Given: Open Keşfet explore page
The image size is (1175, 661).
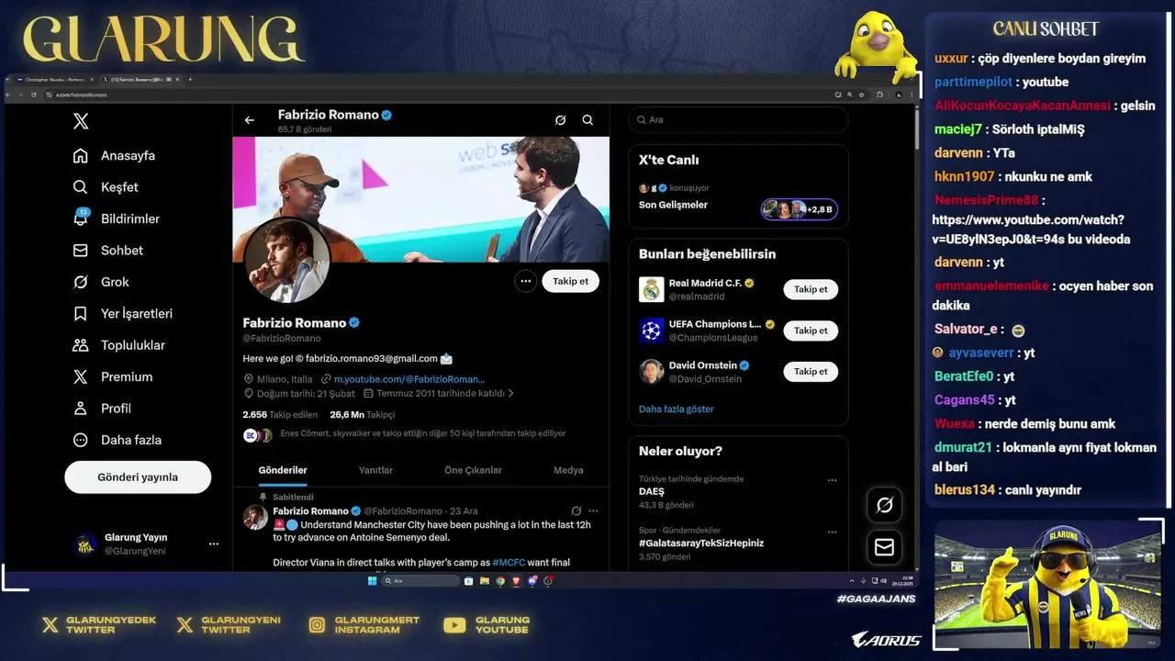Looking at the screenshot, I should (x=106, y=187).
